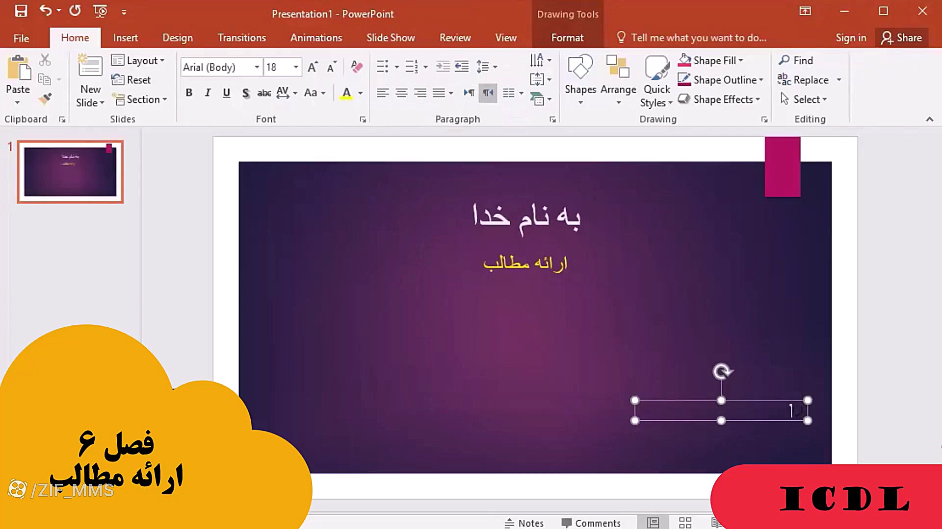Open the font size dropdown showing 18
This screenshot has width=942, height=529.
coord(296,67)
